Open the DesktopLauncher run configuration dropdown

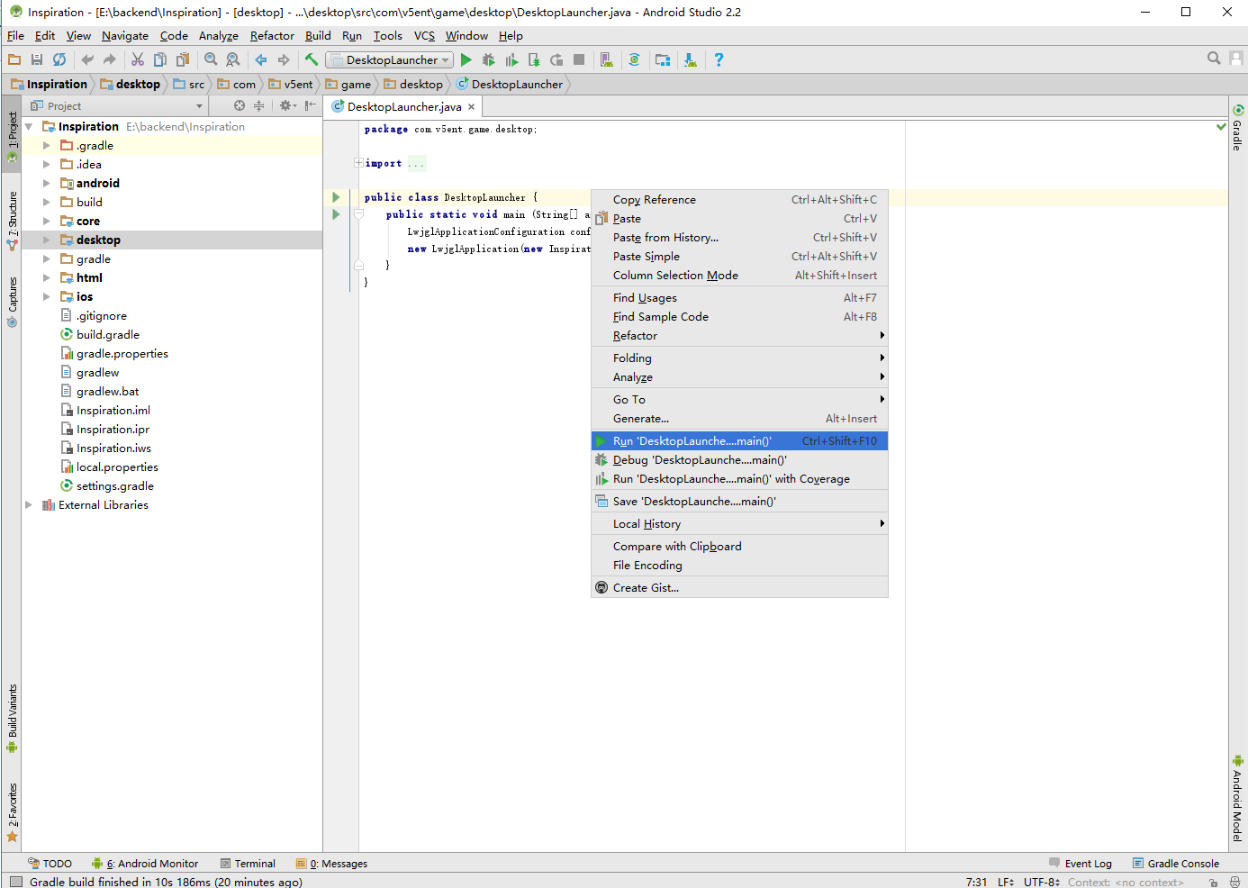pos(389,59)
